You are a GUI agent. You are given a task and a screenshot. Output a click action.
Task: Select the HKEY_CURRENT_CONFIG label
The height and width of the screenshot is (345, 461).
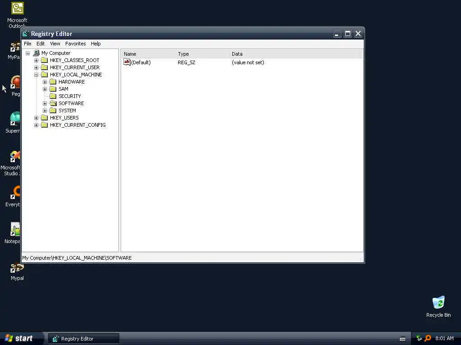click(x=77, y=125)
